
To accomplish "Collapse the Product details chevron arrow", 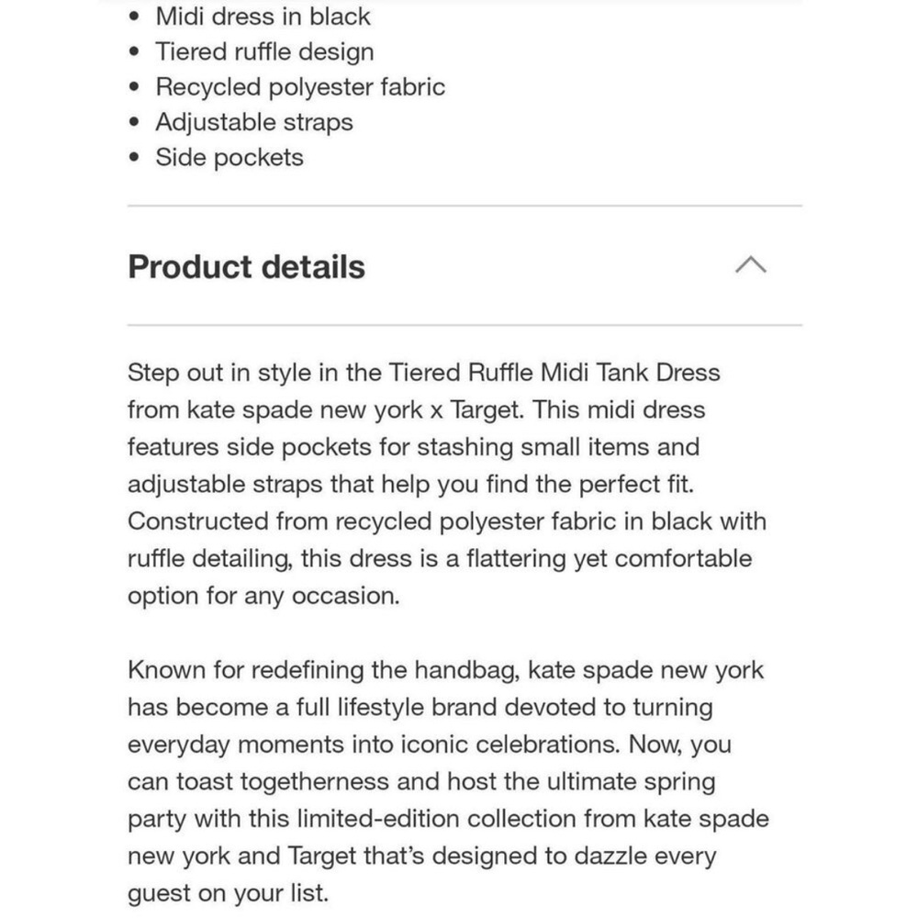I will [751, 266].
